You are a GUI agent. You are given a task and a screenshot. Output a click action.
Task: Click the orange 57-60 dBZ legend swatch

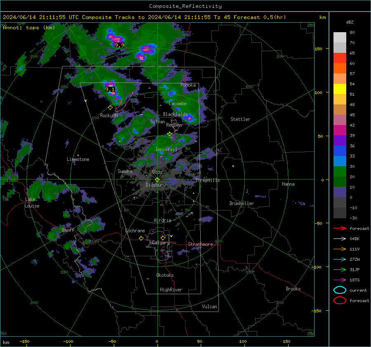click(340, 68)
